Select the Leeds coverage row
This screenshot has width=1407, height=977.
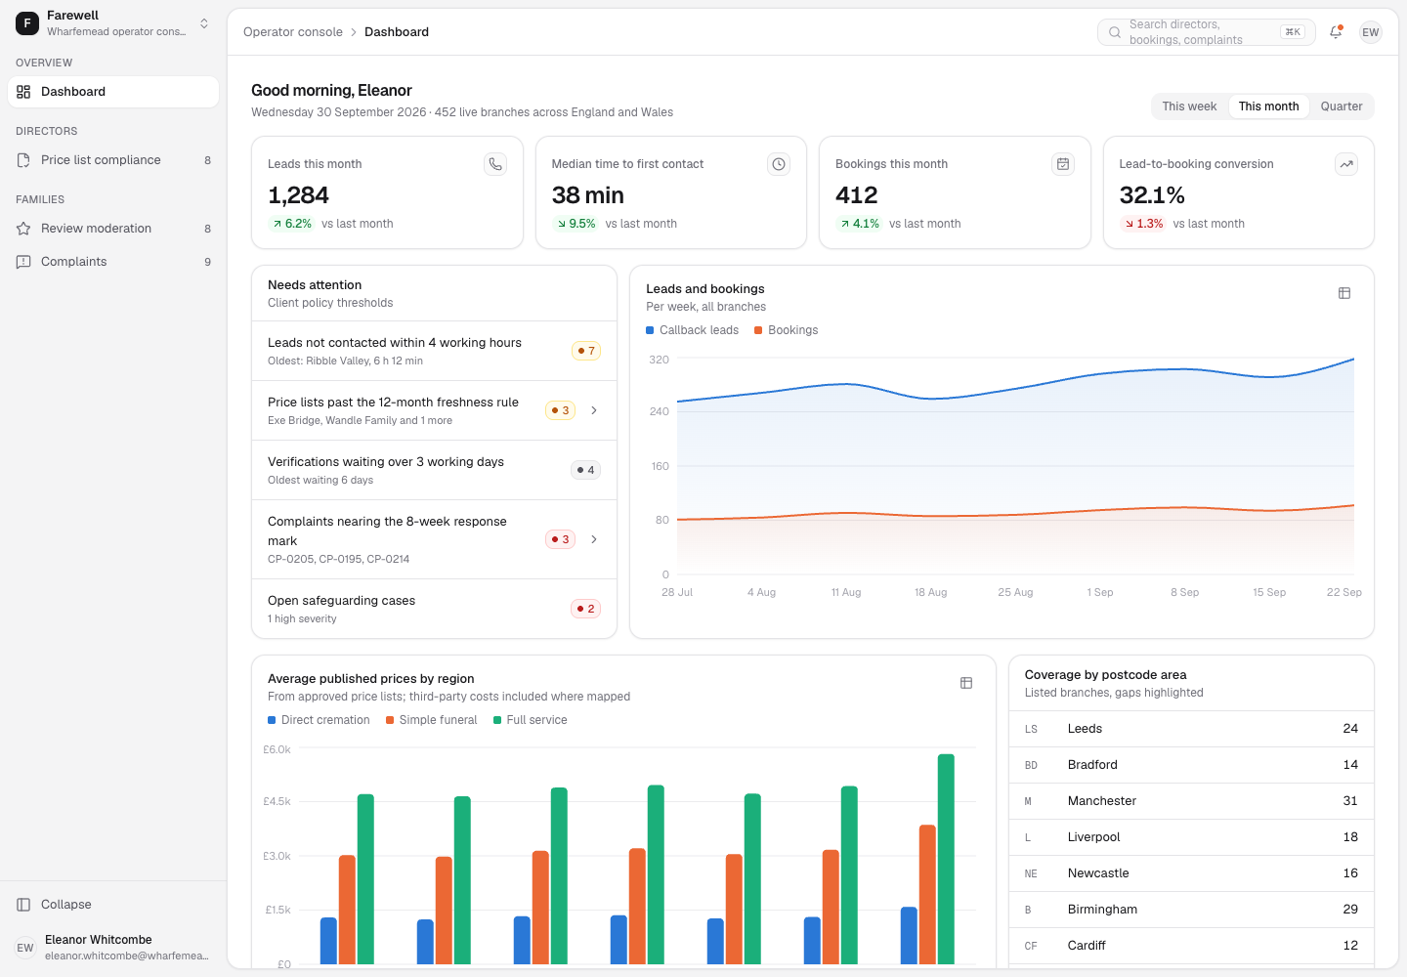click(1191, 729)
